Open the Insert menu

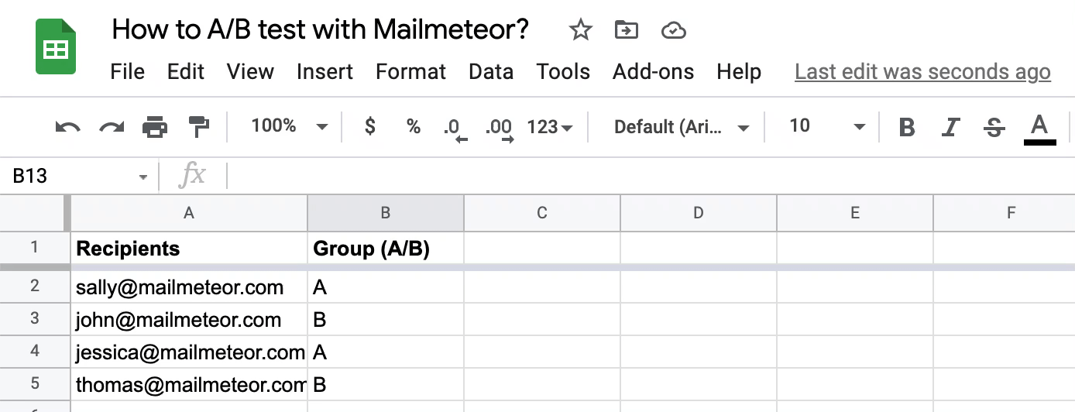click(325, 72)
